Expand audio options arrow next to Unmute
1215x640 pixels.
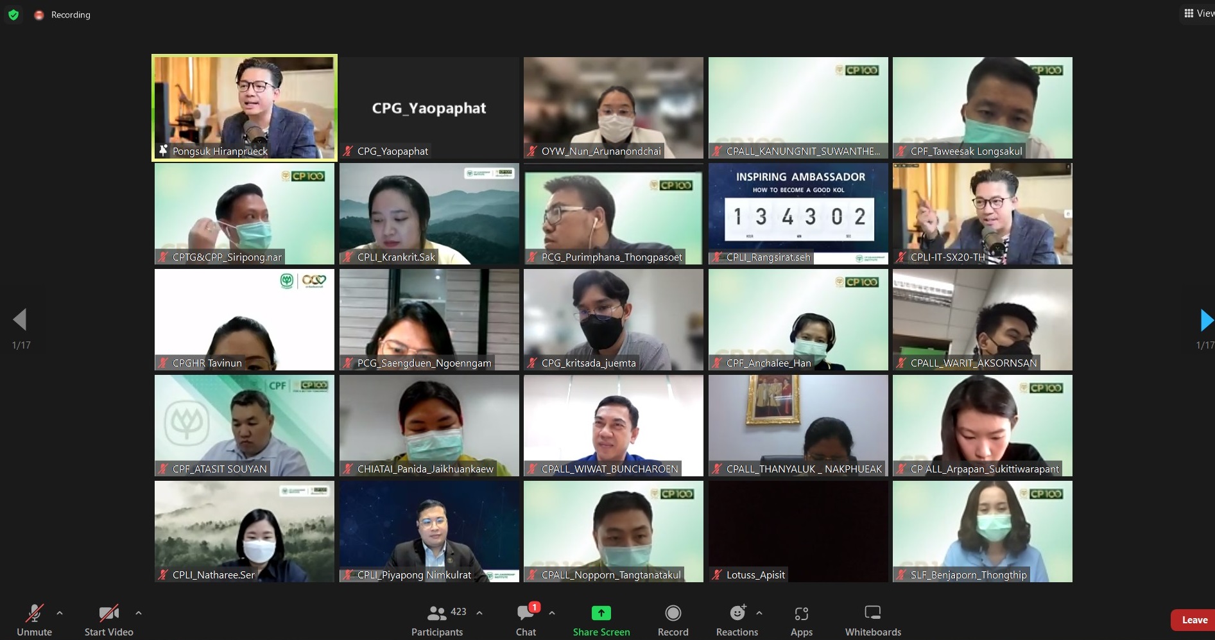[x=60, y=613]
